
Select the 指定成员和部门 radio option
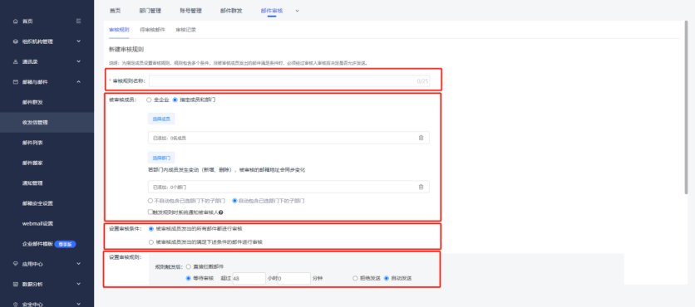coord(175,100)
